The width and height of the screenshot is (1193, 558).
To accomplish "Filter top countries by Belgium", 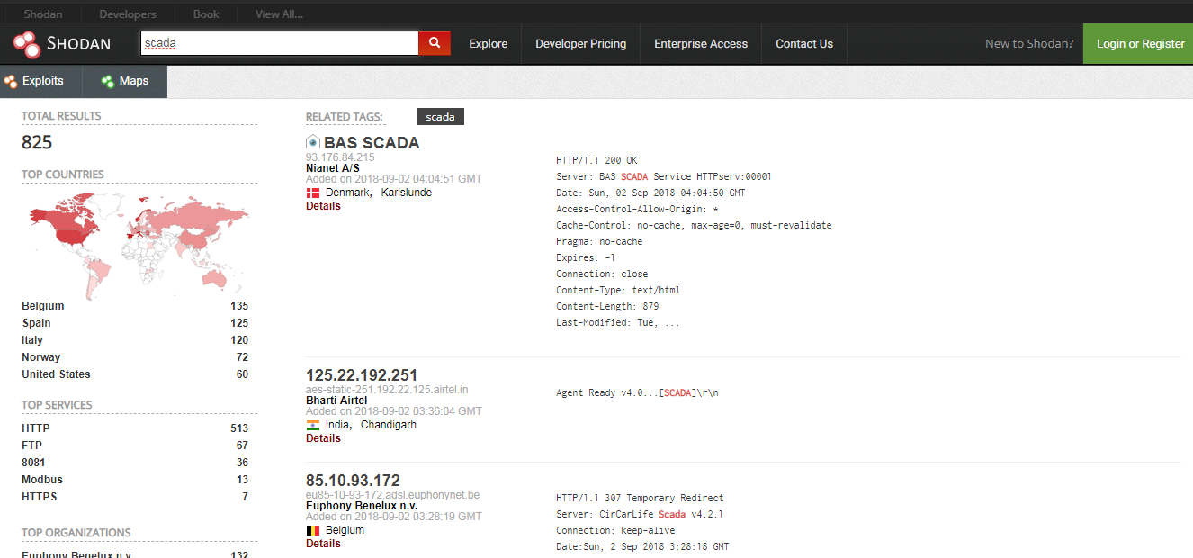I will click(43, 306).
